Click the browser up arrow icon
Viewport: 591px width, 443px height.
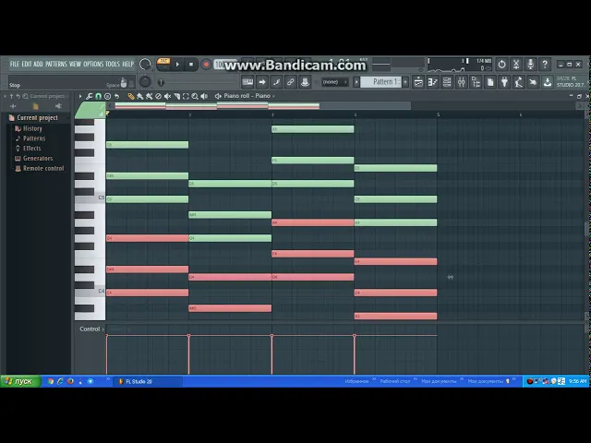[11, 96]
